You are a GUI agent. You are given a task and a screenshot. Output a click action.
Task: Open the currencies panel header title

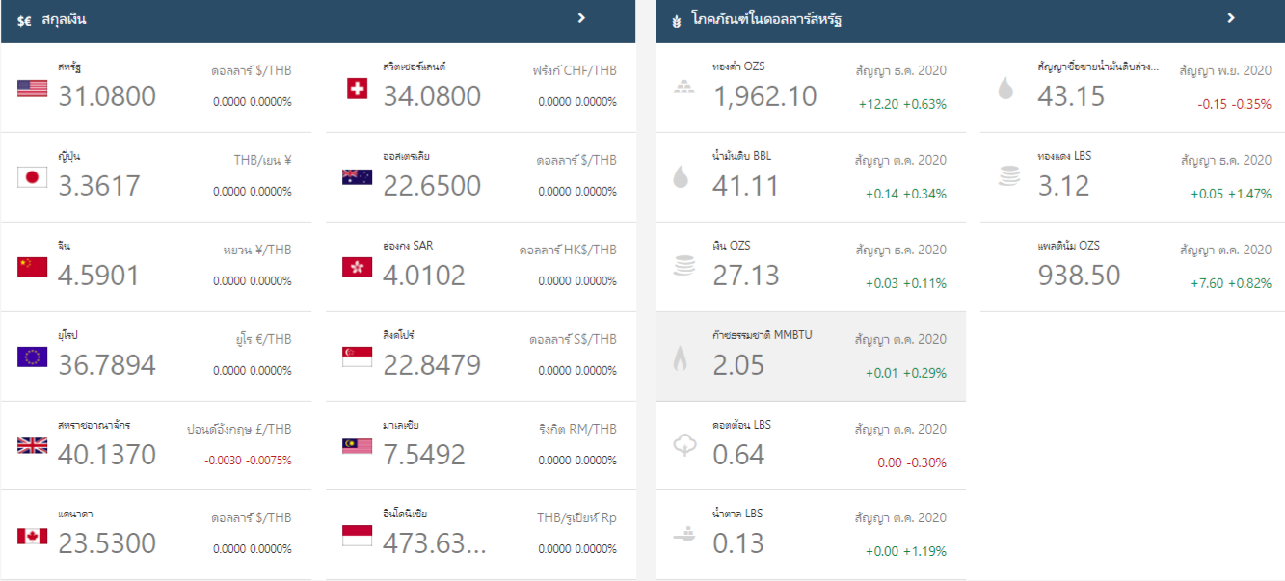(64, 19)
